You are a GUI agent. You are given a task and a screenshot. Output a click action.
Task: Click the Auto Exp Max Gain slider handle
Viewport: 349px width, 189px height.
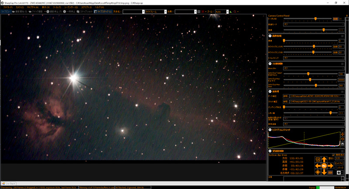(316, 86)
